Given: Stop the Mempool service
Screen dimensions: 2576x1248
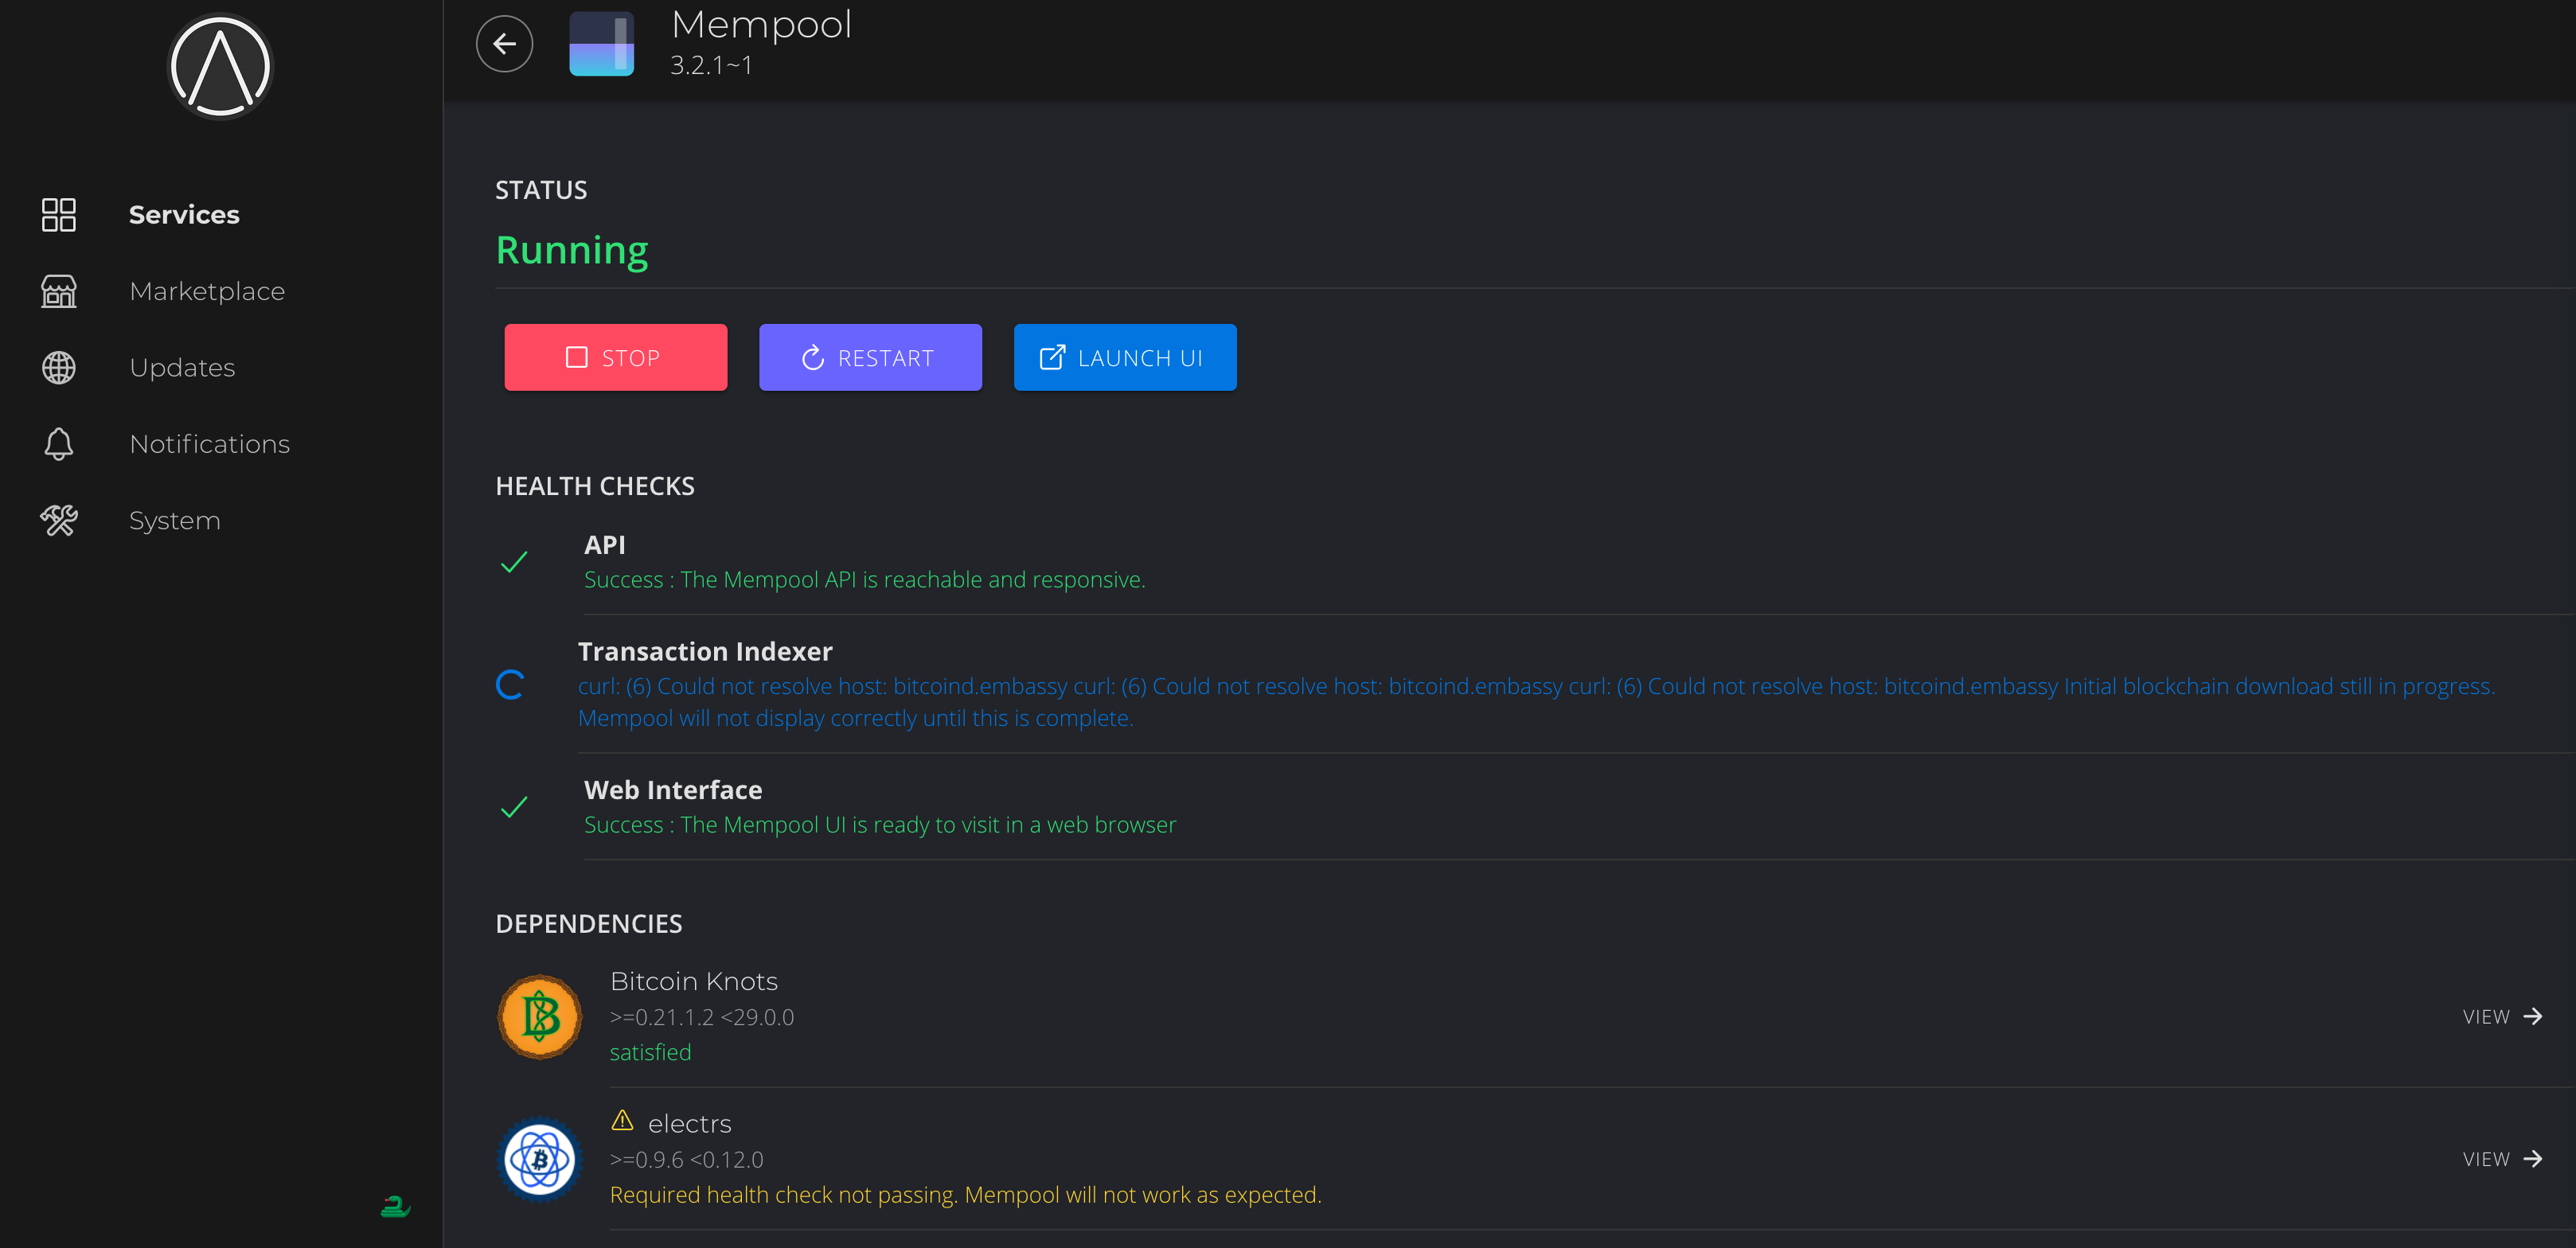Looking at the screenshot, I should (615, 357).
